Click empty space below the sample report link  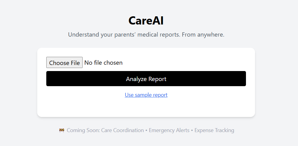pos(146,108)
